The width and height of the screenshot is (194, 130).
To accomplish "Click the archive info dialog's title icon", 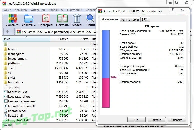I will [100, 11].
